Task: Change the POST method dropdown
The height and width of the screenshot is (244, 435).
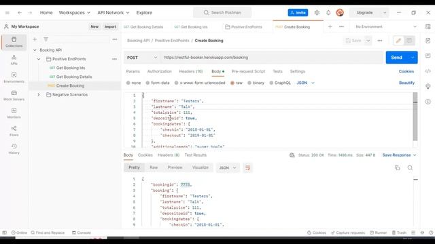Action: (x=142, y=58)
